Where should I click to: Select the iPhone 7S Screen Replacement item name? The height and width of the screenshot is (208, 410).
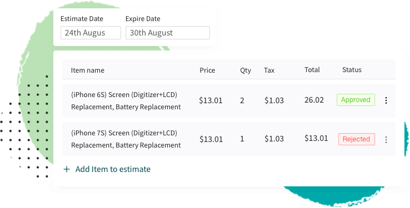tap(126, 139)
